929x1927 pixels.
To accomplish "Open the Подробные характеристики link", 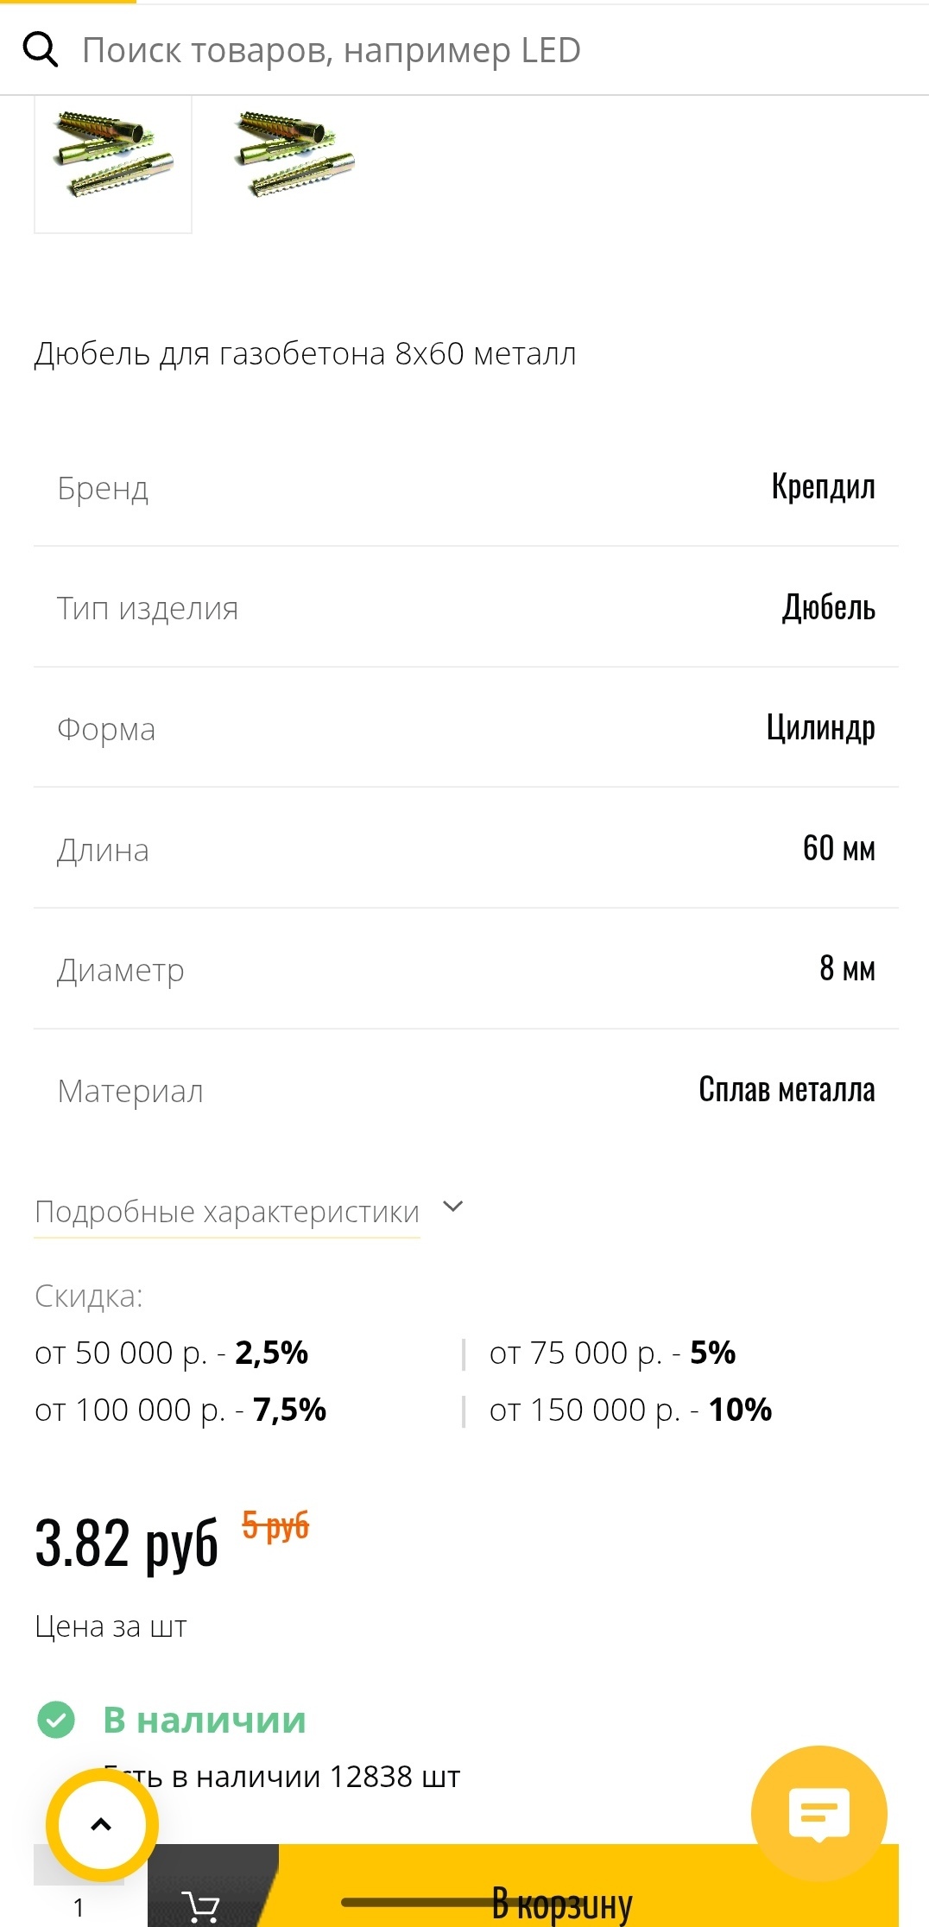I will (227, 1212).
